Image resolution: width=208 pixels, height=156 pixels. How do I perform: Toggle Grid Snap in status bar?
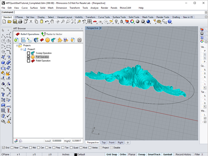point(111,154)
